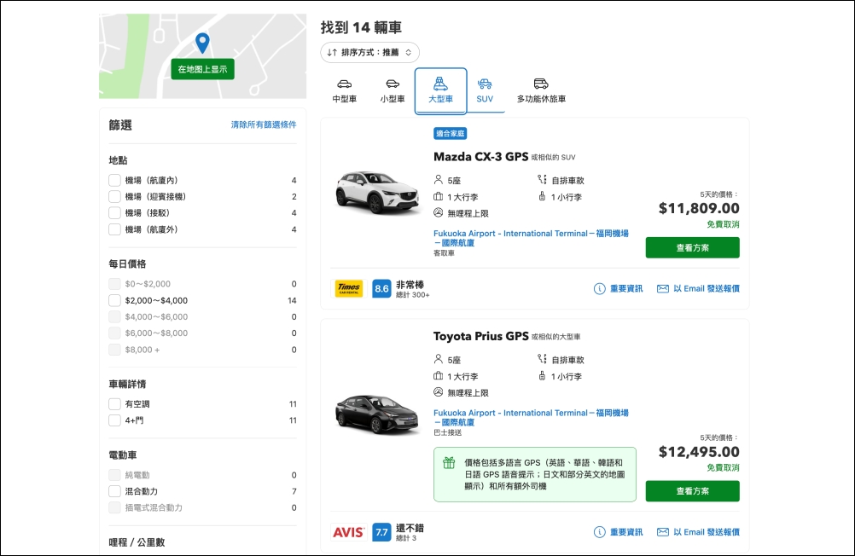This screenshot has height=556, width=855.
Task: Check the 混合動力 hybrid filter
Action: (x=114, y=491)
